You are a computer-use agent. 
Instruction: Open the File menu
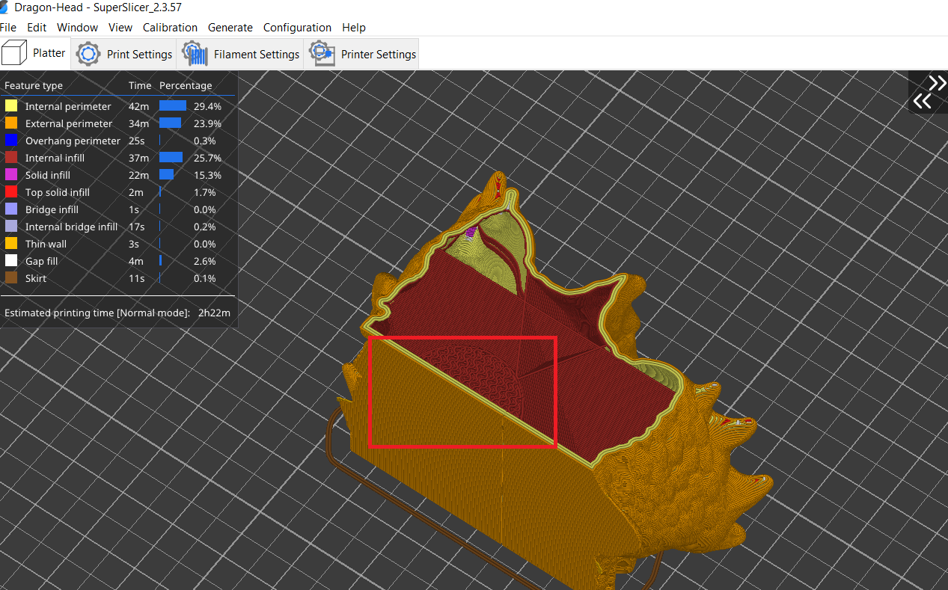point(8,28)
